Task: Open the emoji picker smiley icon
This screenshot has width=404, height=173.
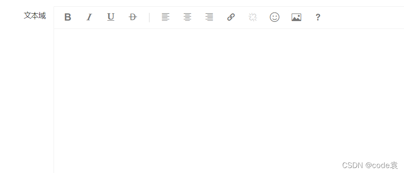Action: [x=274, y=17]
